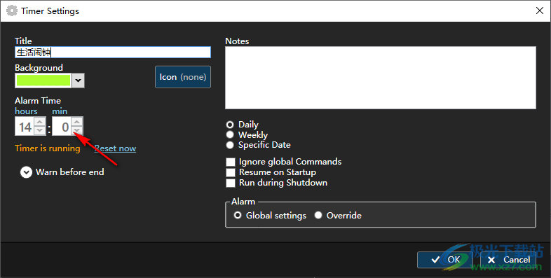Click the Icon (none) button

coord(183,77)
